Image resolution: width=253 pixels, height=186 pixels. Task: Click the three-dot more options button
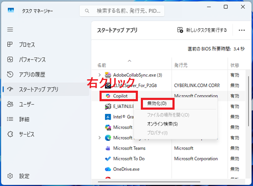(x=242, y=30)
